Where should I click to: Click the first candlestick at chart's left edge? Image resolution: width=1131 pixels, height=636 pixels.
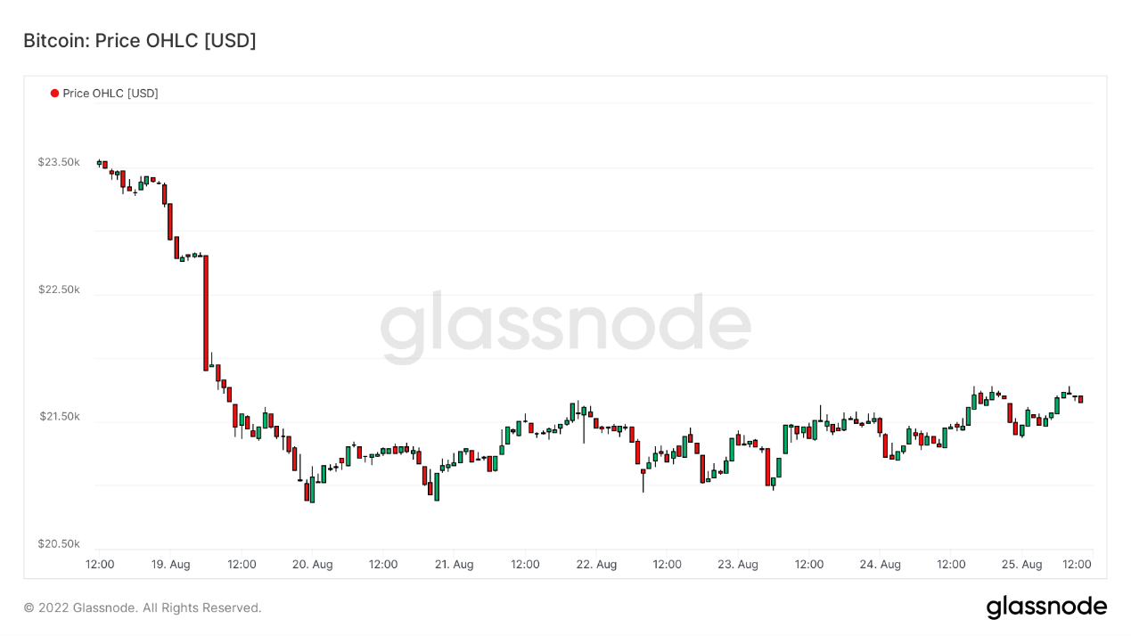[x=100, y=163]
